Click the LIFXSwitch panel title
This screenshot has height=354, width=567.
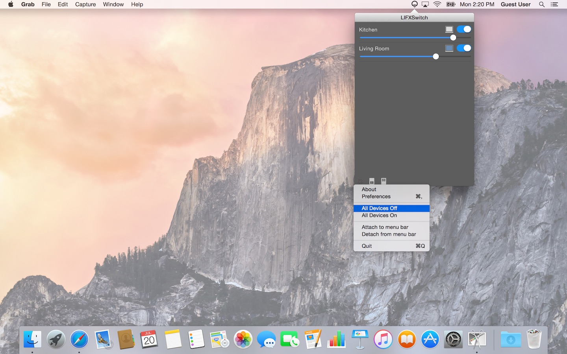[x=414, y=17]
